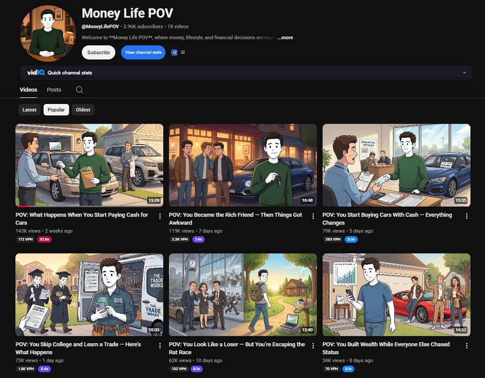
Task: Open video title 'You Built Wealth While Everyone Else Chased Status'
Action: point(386,348)
